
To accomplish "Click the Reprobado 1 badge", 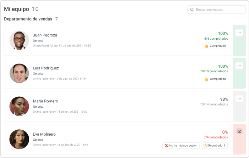I will tap(215, 146).
